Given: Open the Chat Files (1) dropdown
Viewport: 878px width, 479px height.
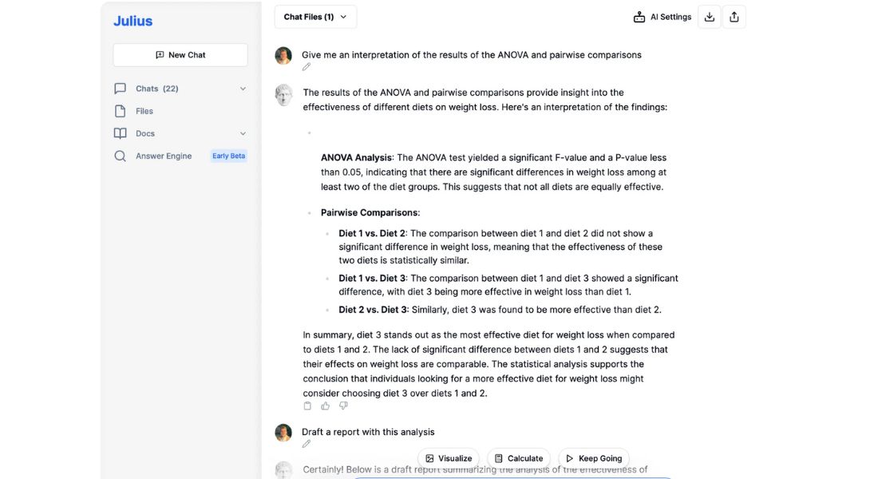Looking at the screenshot, I should [315, 17].
